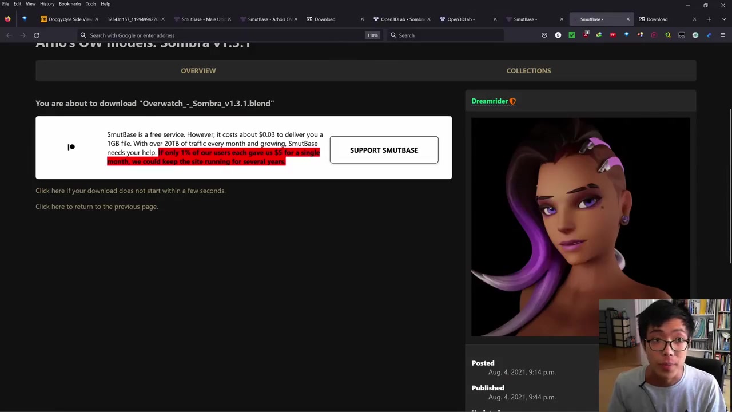Open the History menu
732x412 pixels.
(x=47, y=4)
